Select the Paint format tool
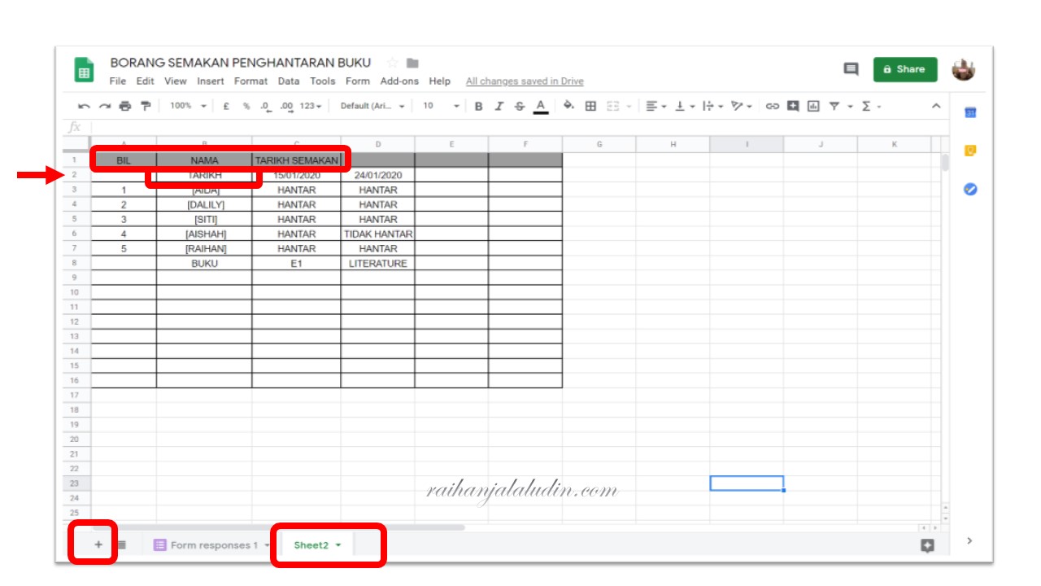The image size is (1041, 586). click(x=146, y=106)
